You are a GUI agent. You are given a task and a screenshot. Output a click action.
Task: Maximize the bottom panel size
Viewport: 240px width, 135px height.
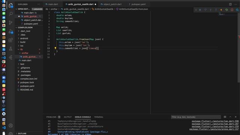pyautogui.click(x=230, y=117)
